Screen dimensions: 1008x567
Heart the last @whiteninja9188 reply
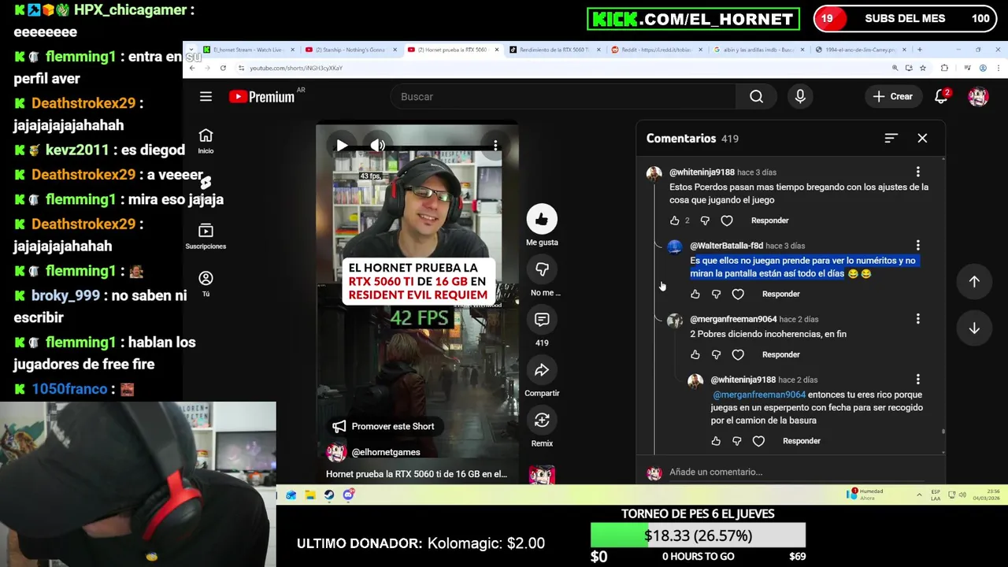758,441
